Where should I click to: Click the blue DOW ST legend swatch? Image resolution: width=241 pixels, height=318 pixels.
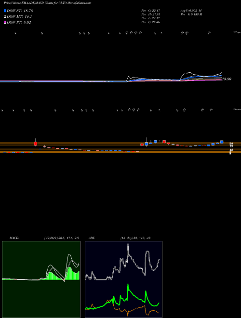tap(5, 11)
